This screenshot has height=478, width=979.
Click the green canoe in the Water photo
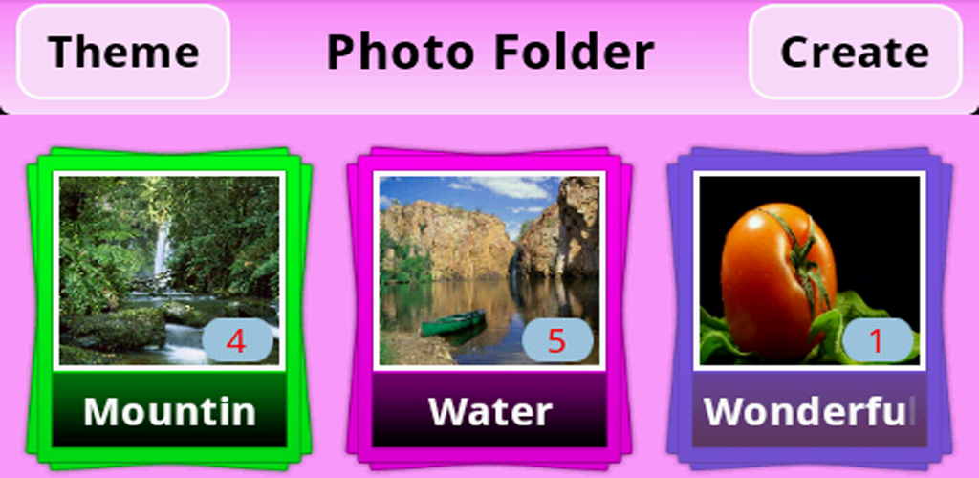pos(454,322)
